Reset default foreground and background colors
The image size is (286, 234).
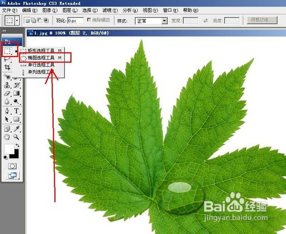pos(5,158)
